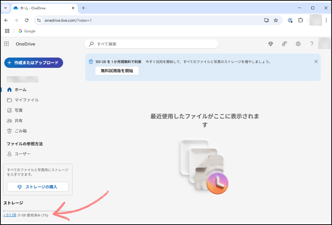Screen dimensions: 332x225
Task: Open site information icon in address bar
Action: pyautogui.click(x=39, y=20)
